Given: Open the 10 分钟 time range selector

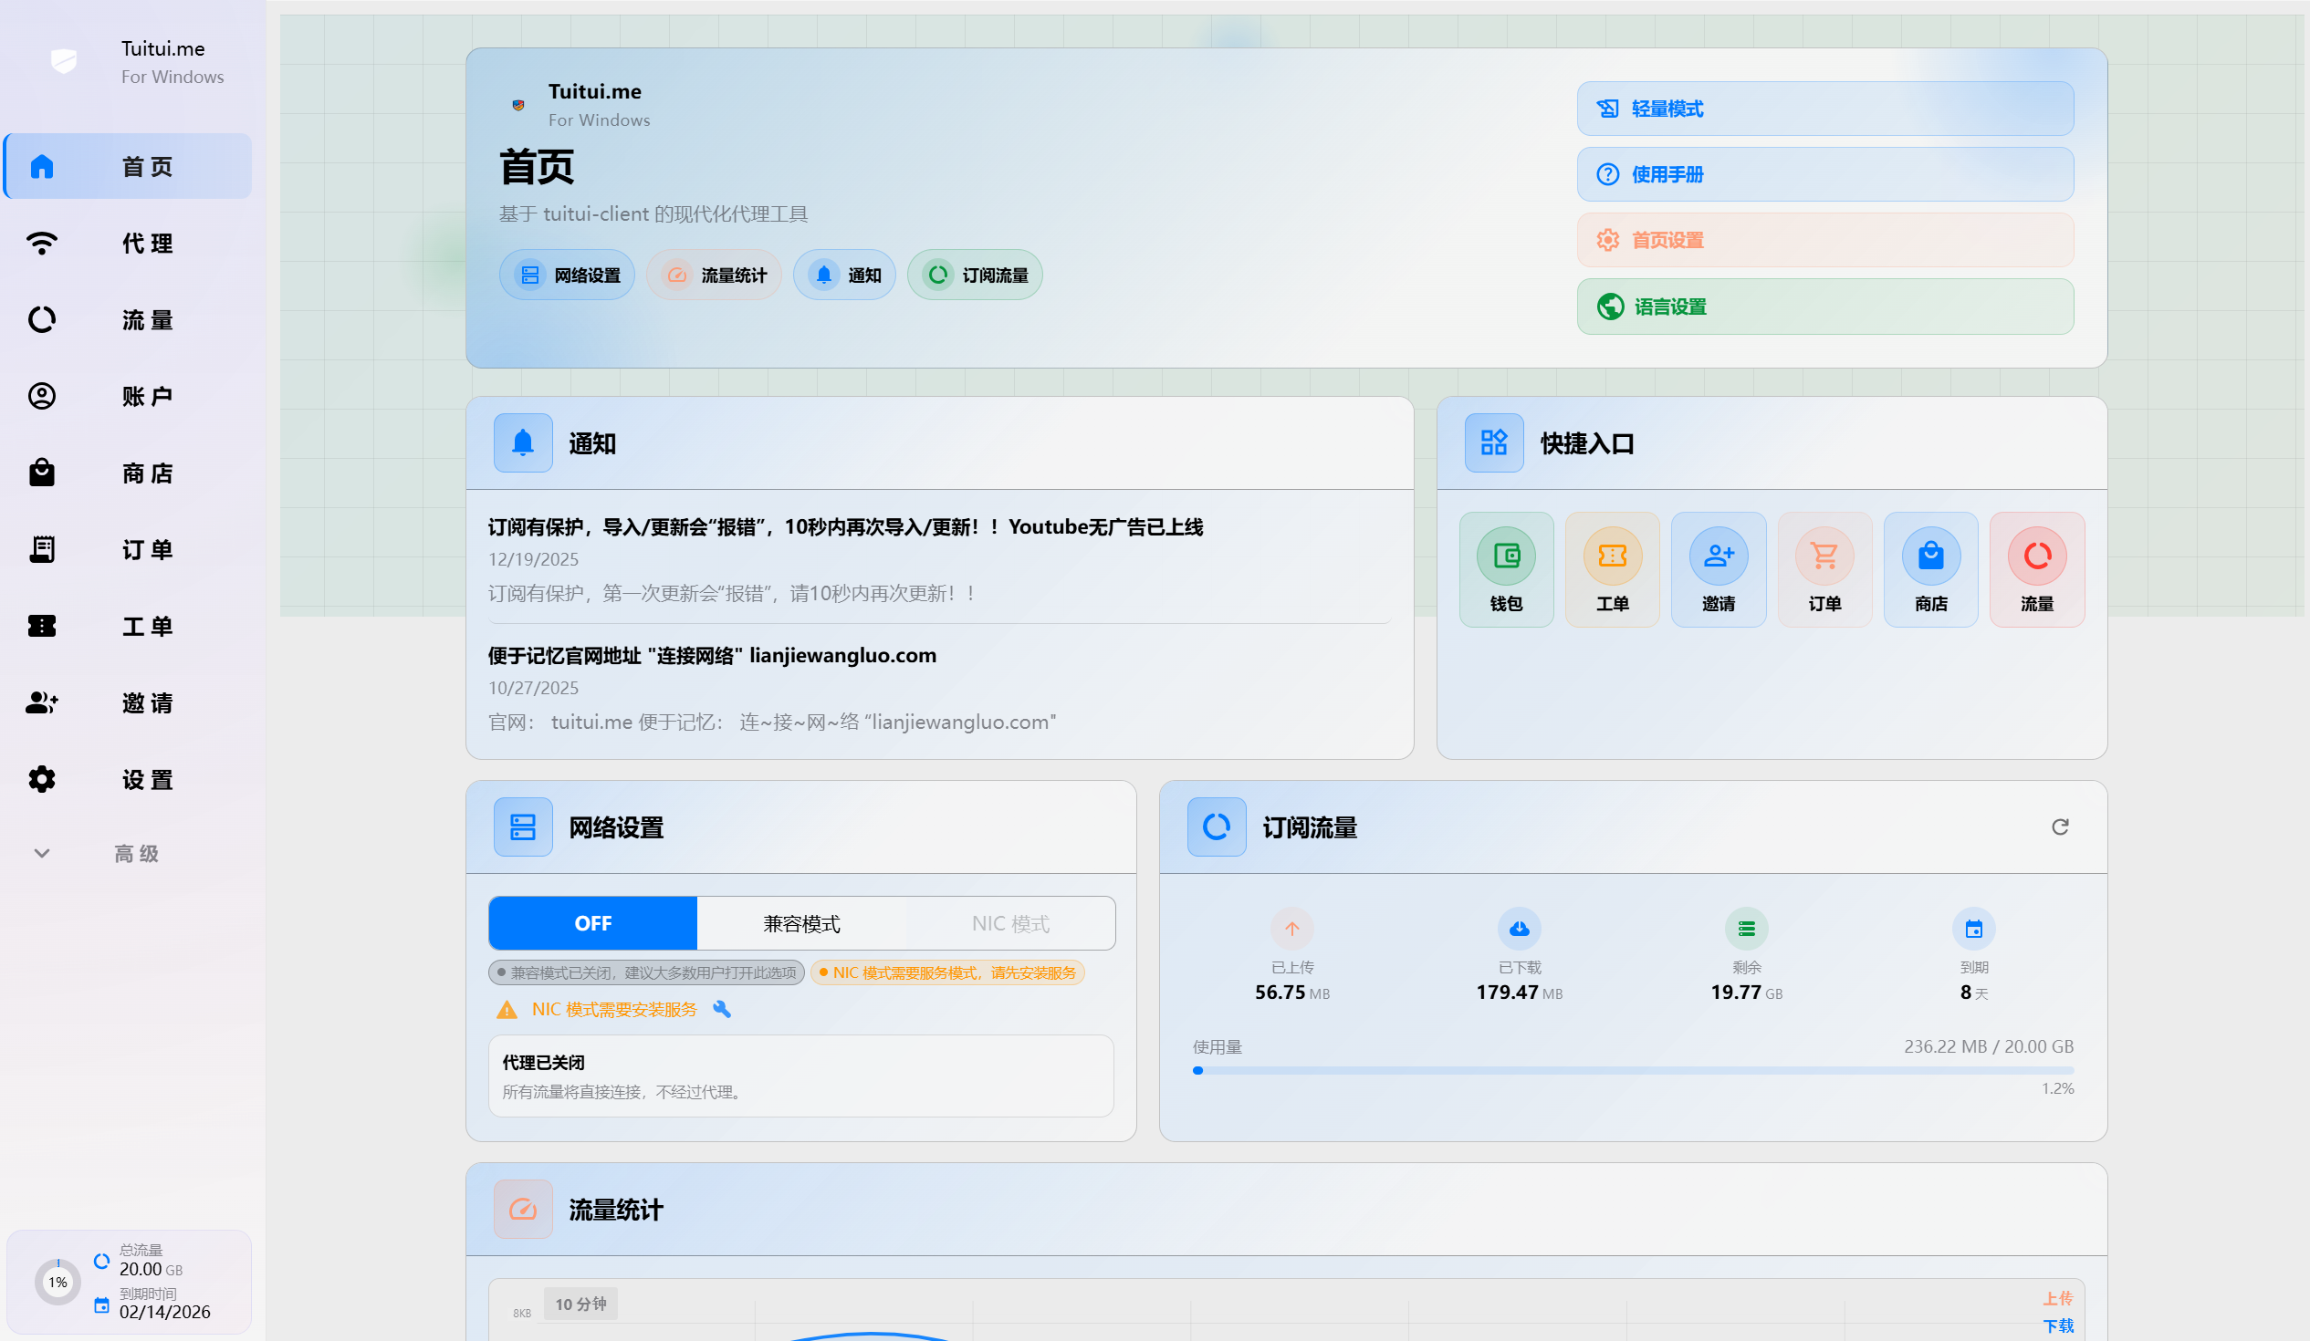Looking at the screenshot, I should (x=580, y=1304).
